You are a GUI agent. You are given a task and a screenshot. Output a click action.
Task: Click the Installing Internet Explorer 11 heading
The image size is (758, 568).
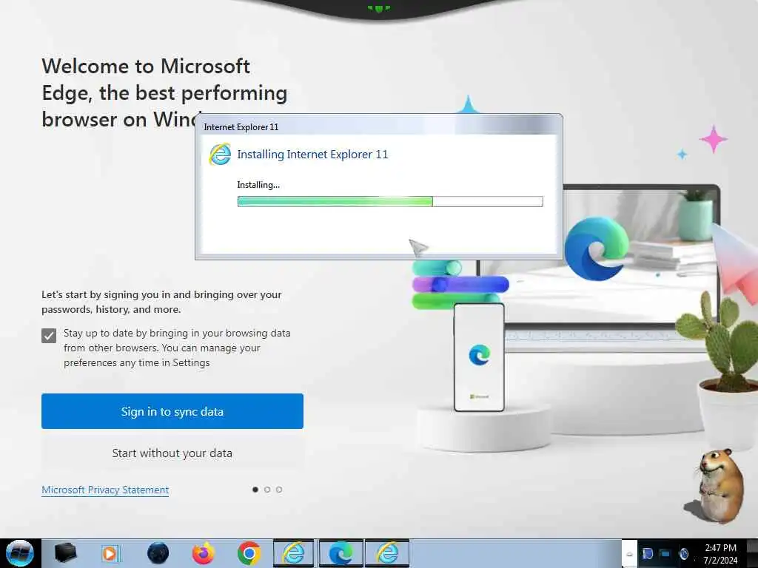(312, 155)
